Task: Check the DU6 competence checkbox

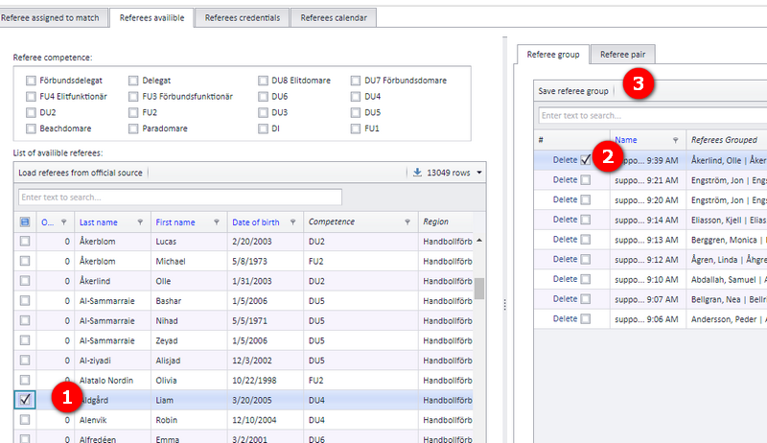Action: (263, 96)
